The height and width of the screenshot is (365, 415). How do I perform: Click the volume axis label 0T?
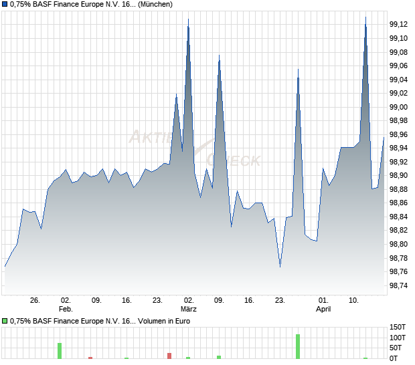pyautogui.click(x=394, y=359)
